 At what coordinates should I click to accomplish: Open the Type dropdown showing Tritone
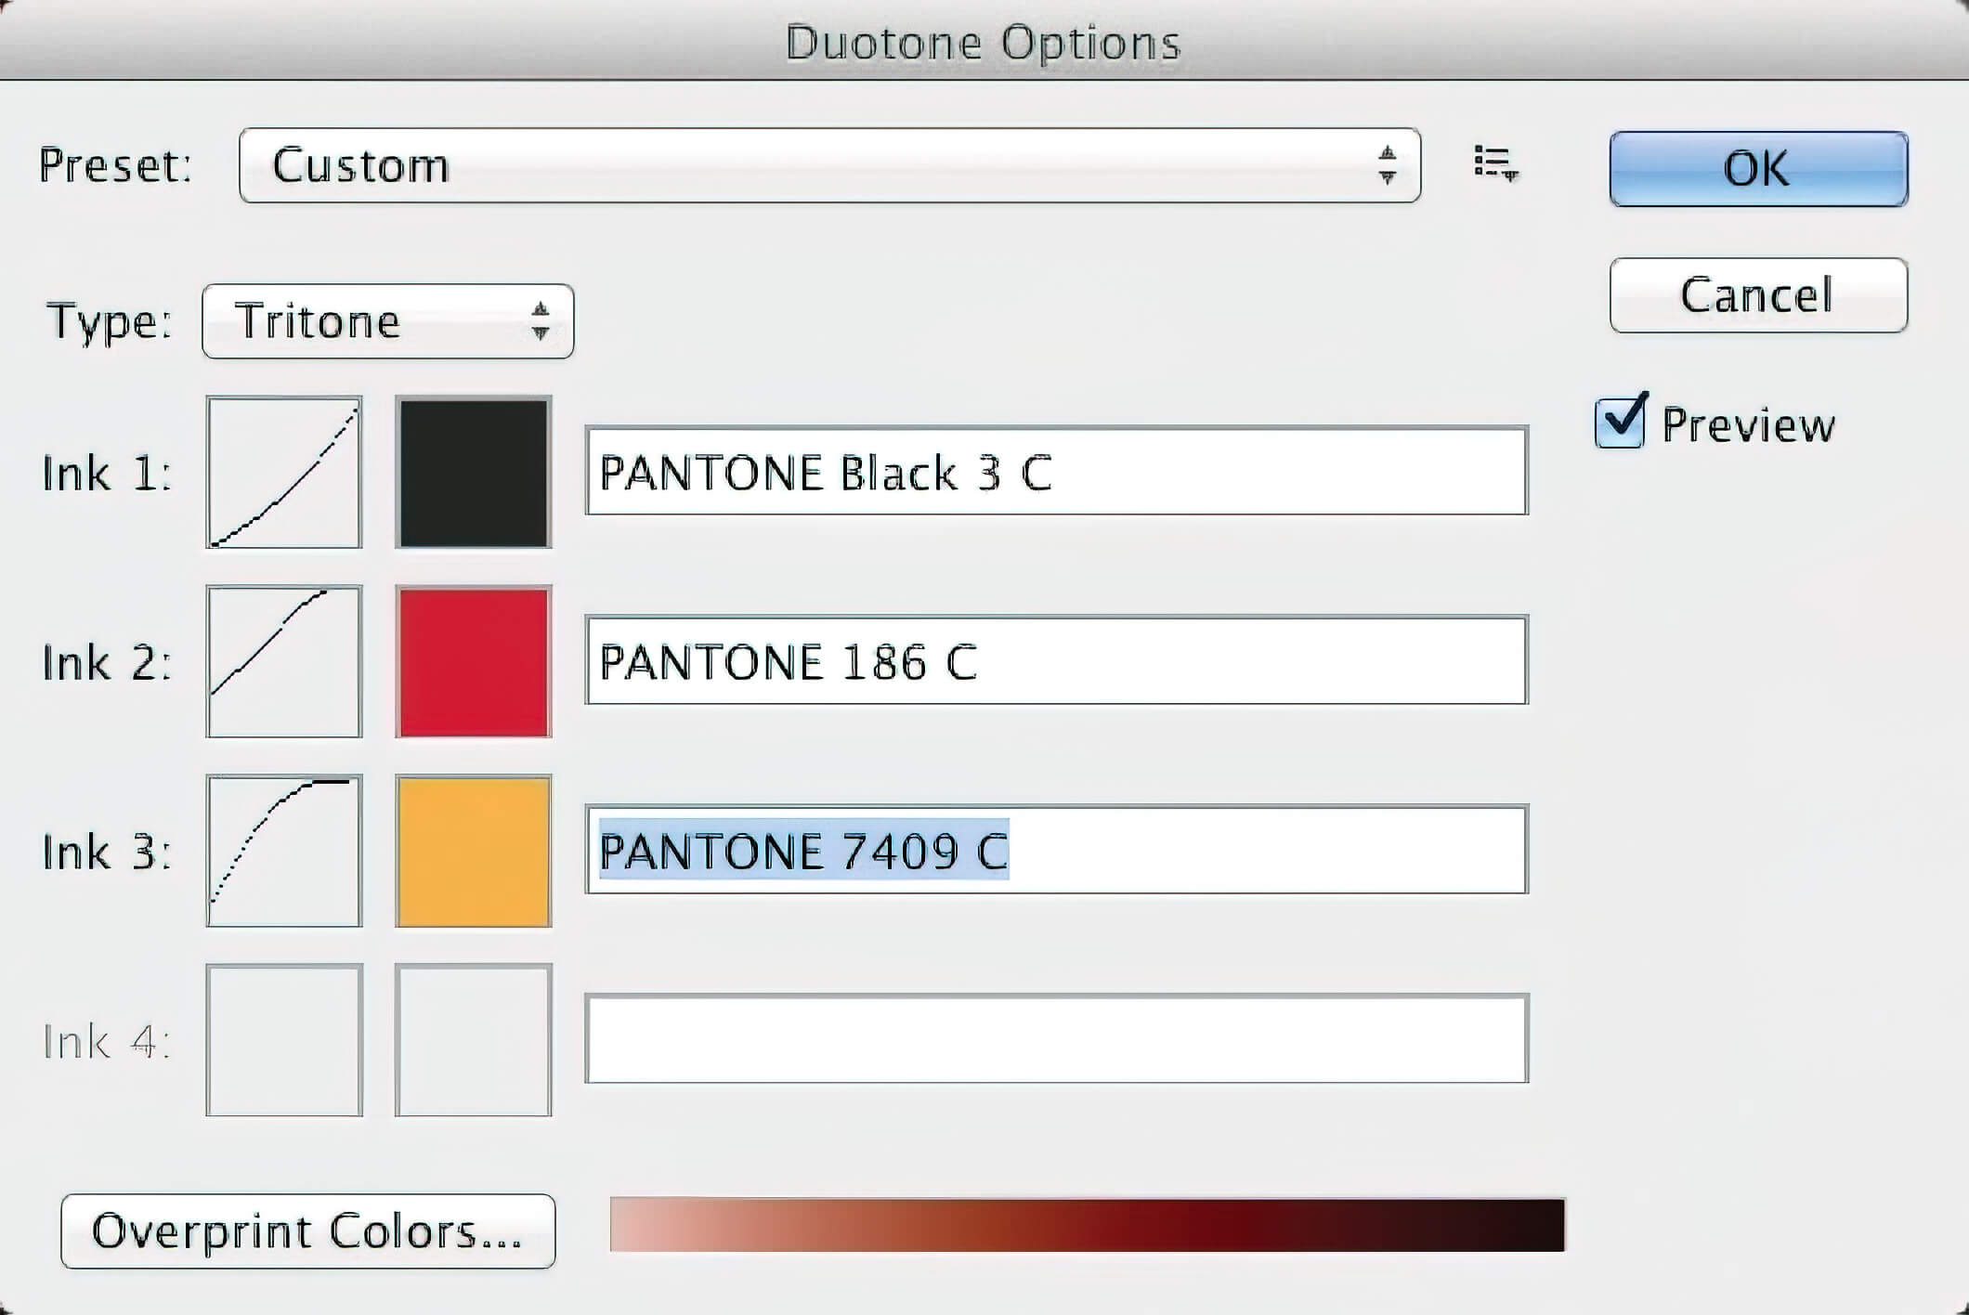coord(387,321)
